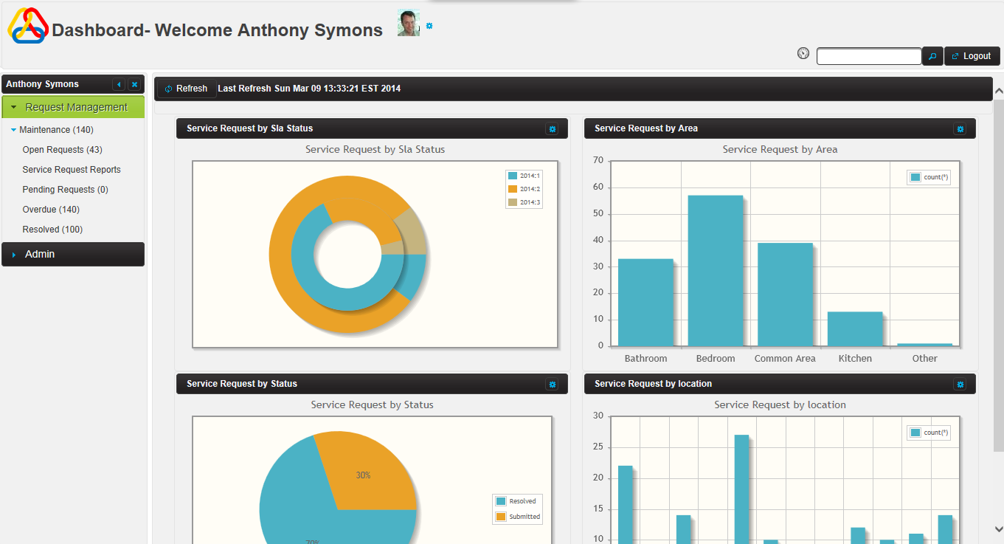Viewport: 1004px width, 544px height.
Task: Click the gear icon beside the profile photo
Action: [429, 26]
